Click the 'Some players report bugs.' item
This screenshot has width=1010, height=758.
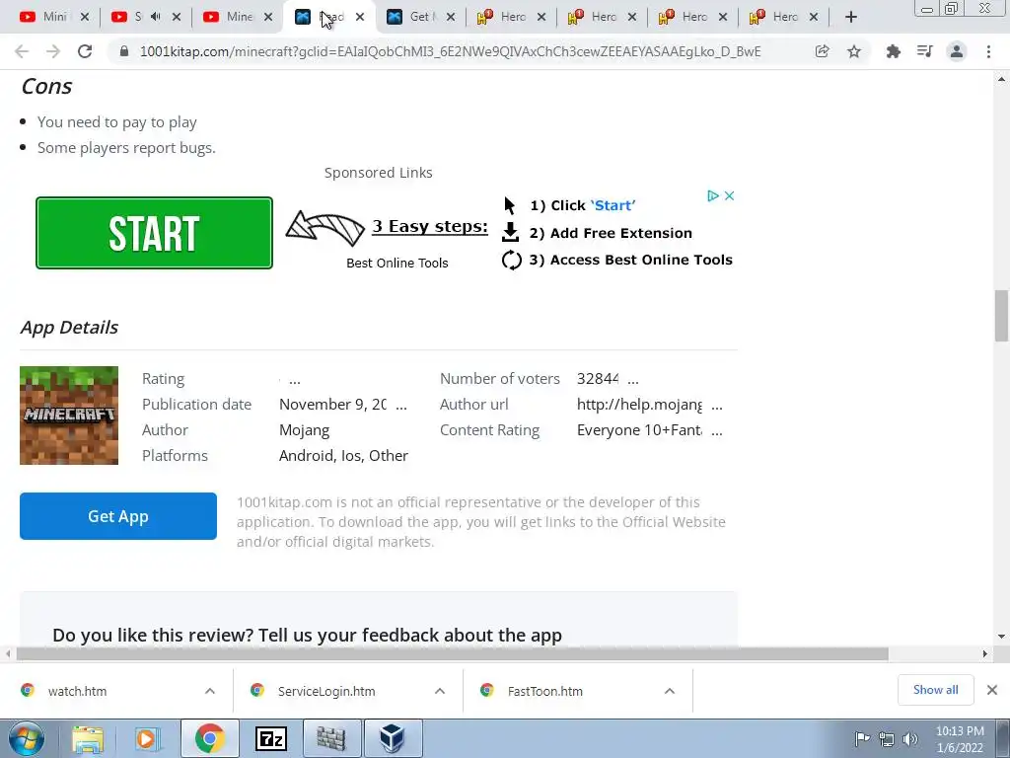click(x=126, y=148)
